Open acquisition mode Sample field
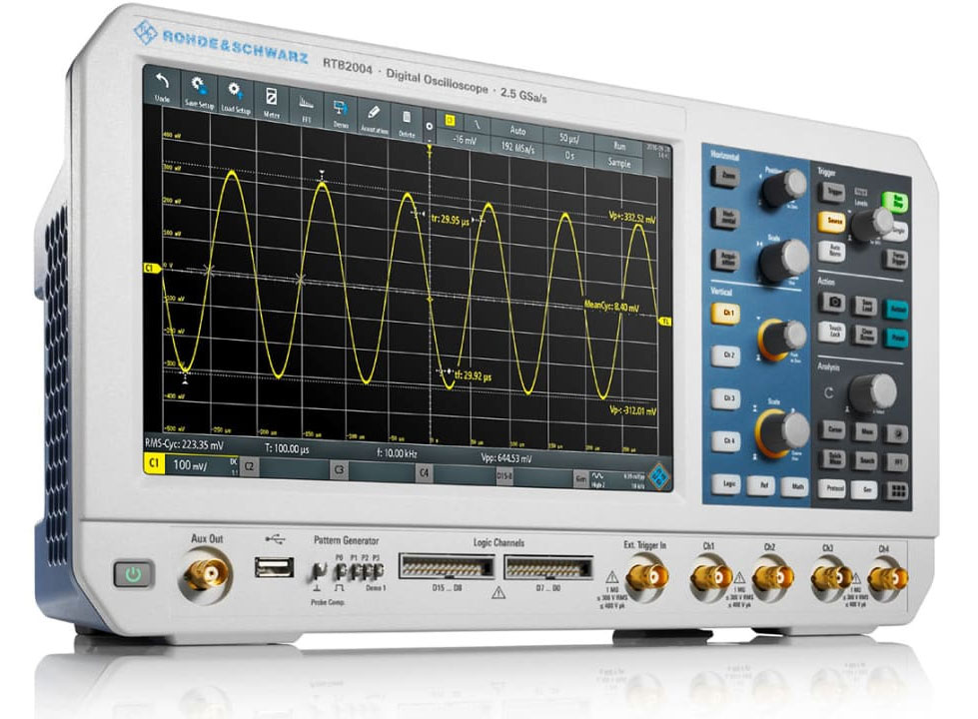The height and width of the screenshot is (719, 978). click(618, 163)
